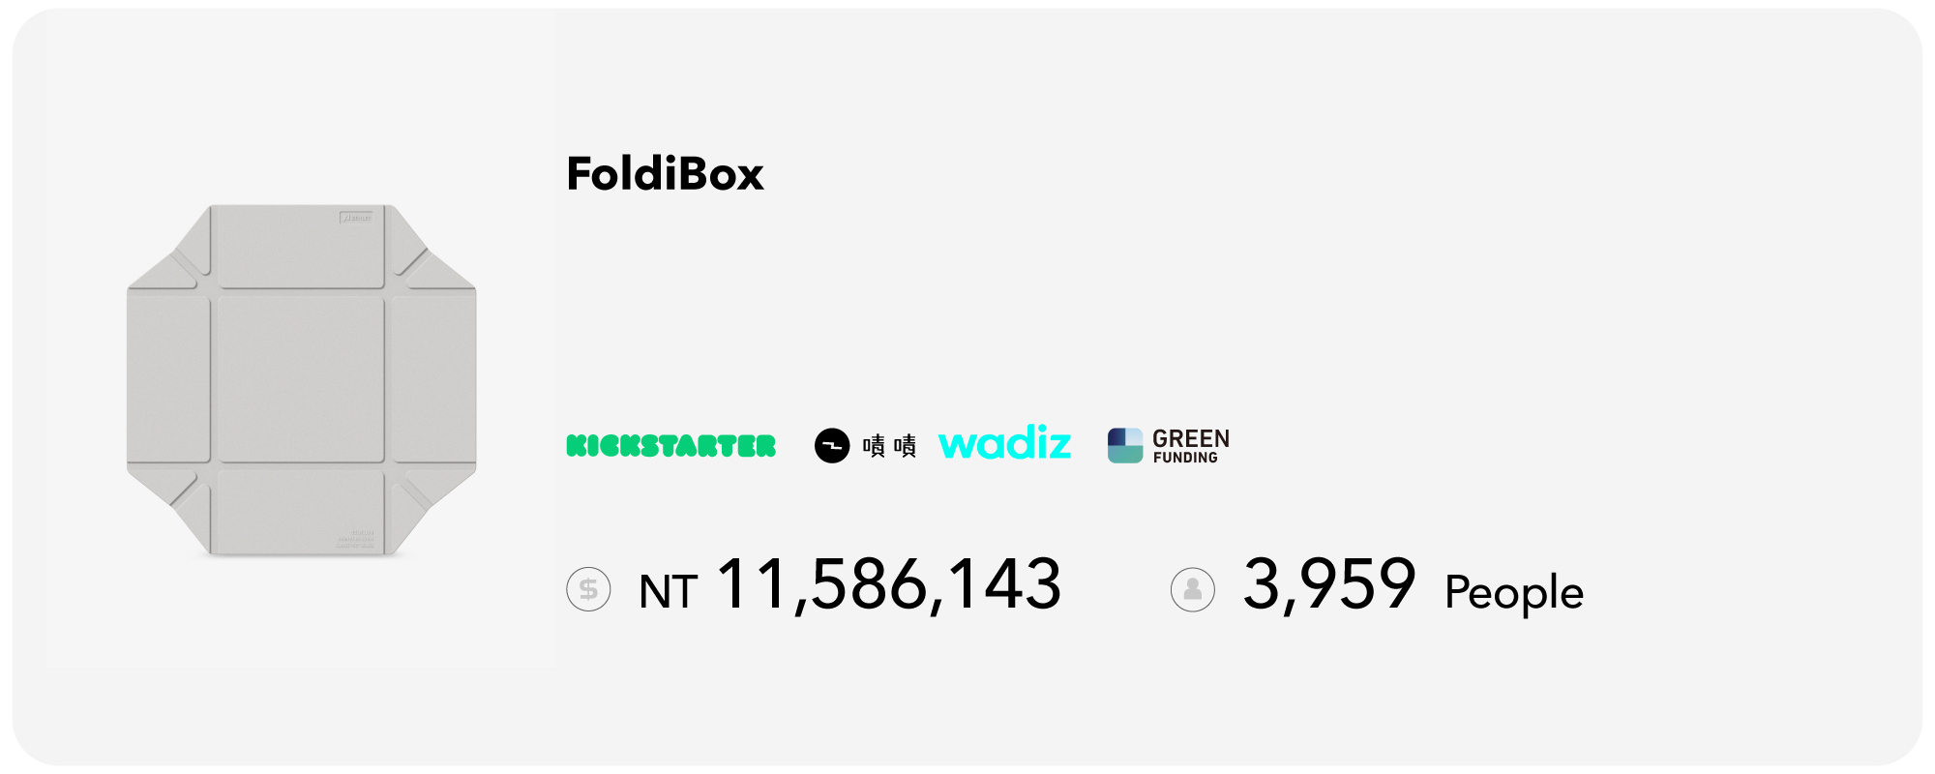
Task: Click the bottom flap of the FoldiBox
Action: 301,510
